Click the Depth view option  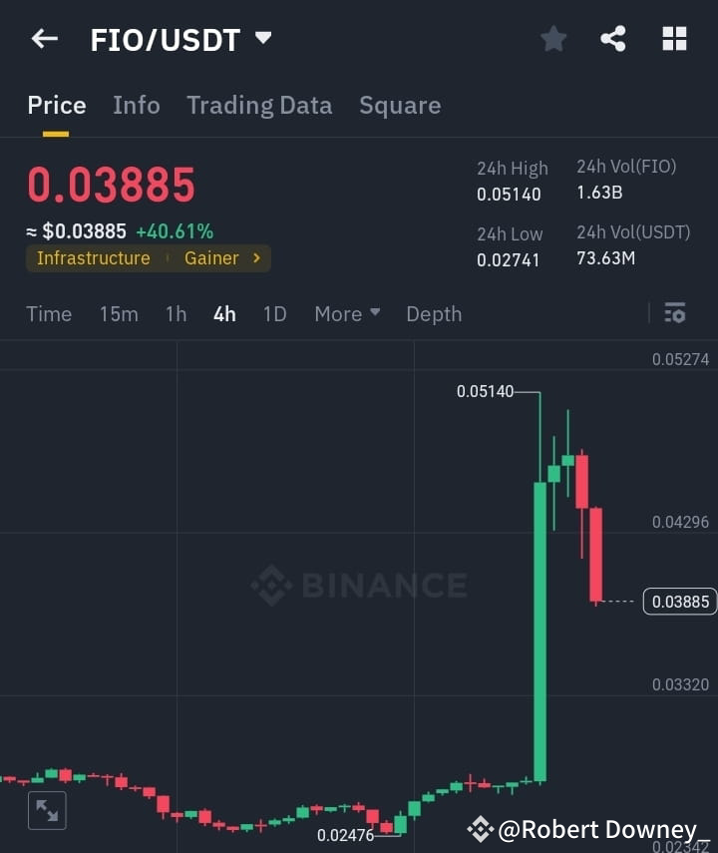434,313
